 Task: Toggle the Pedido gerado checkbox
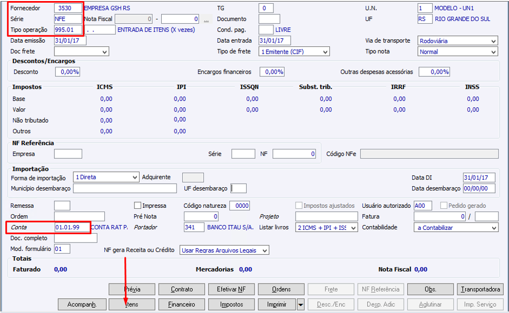[x=444, y=206]
